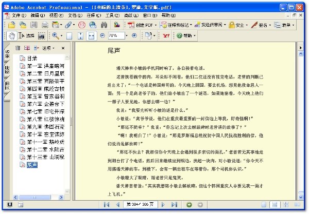Click the Fit Width icon

tap(92, 36)
